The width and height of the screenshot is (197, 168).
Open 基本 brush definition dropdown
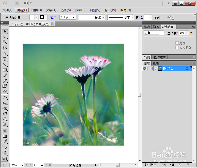133,17
